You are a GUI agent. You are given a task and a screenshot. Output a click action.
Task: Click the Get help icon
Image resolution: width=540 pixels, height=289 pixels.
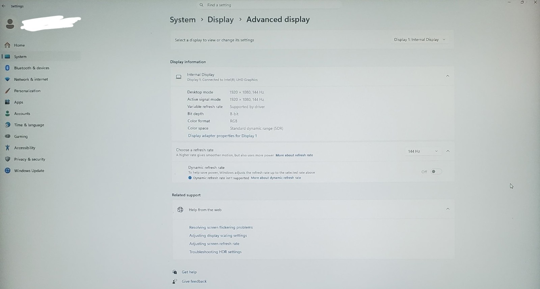pyautogui.click(x=175, y=272)
